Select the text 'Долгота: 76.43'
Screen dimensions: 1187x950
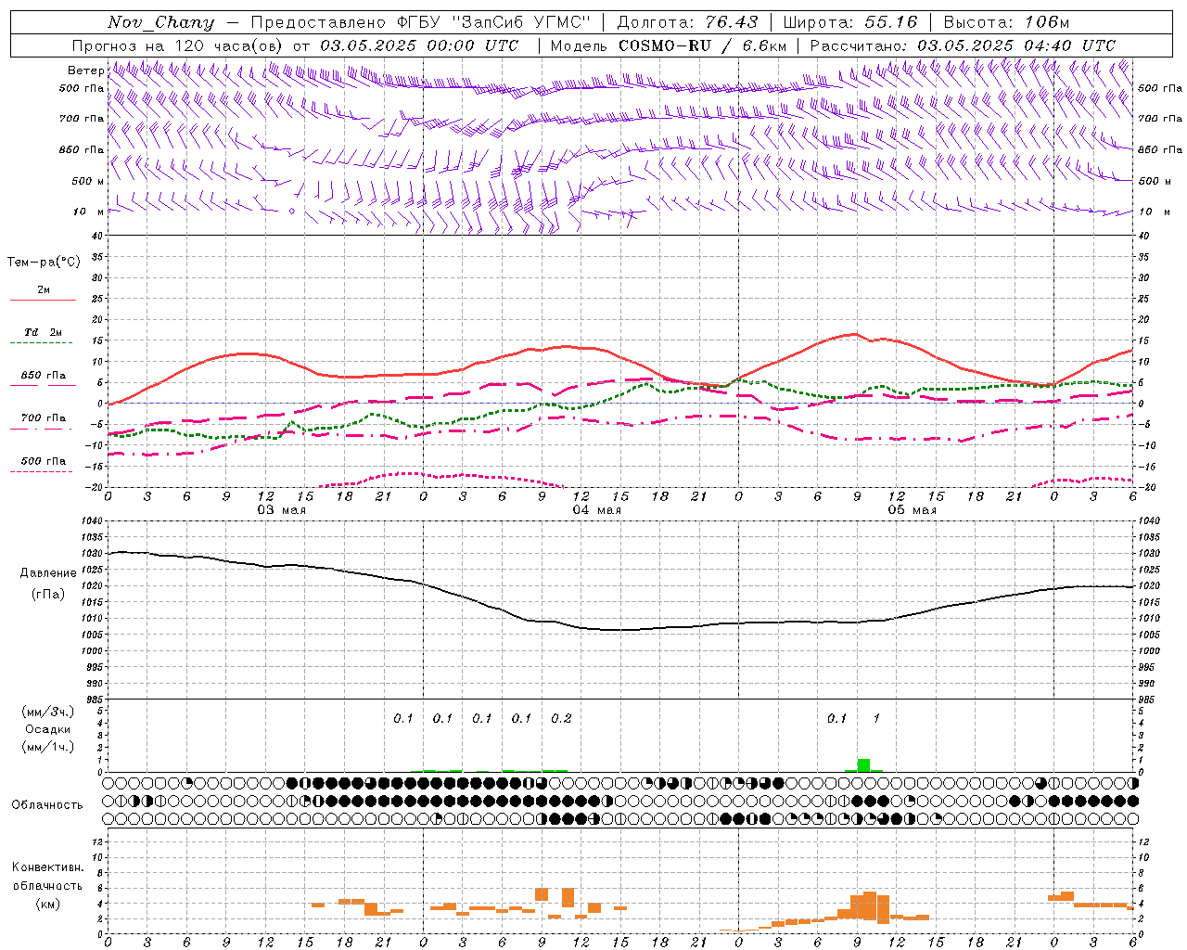[x=687, y=22]
